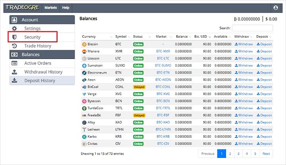Image resolution: width=286 pixels, height=165 pixels.
Task: Click the Security shield icon
Action: tap(14, 37)
